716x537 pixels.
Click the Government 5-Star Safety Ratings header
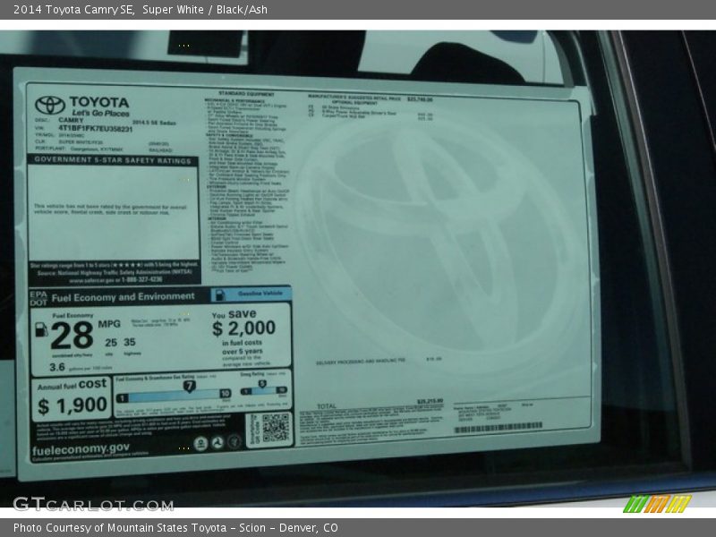point(113,159)
